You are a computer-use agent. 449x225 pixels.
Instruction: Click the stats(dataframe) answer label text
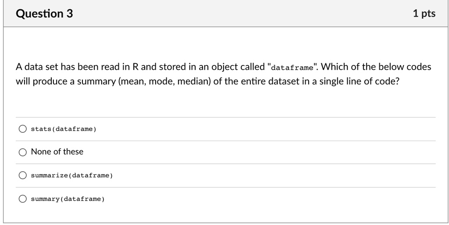coord(63,129)
